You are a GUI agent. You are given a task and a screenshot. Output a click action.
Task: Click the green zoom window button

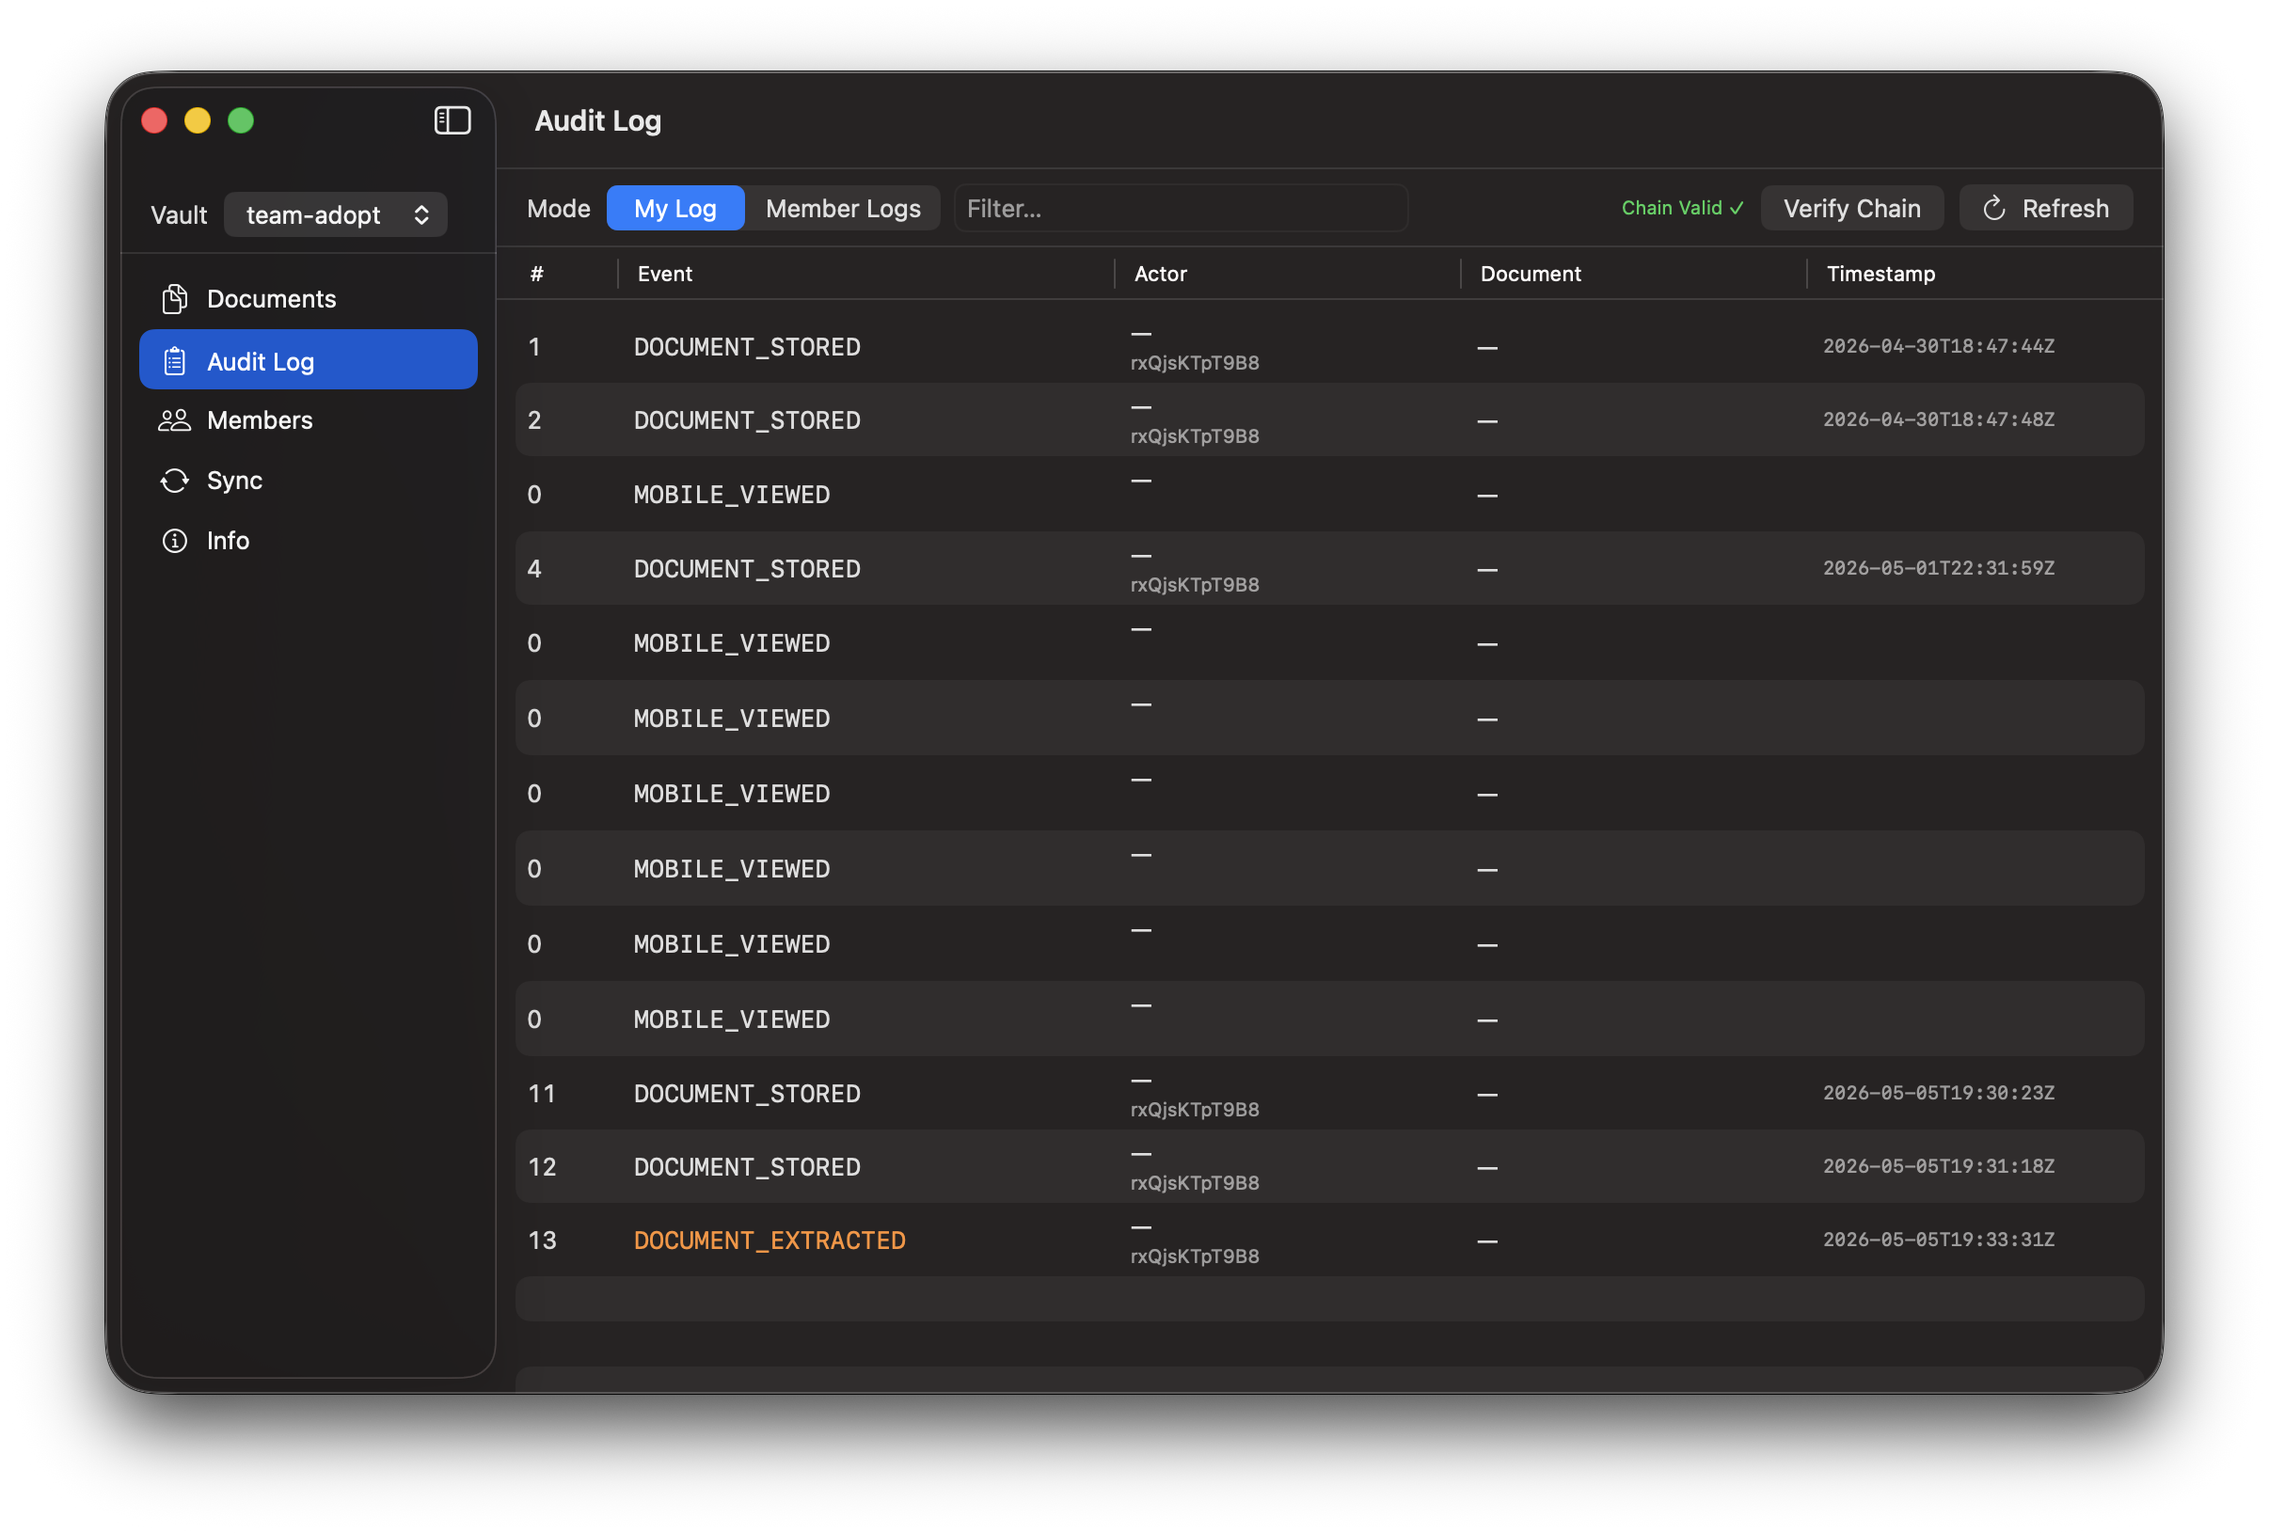(x=241, y=120)
